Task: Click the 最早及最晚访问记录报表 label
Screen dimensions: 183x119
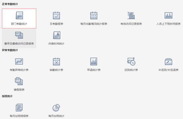Action: [19, 44]
